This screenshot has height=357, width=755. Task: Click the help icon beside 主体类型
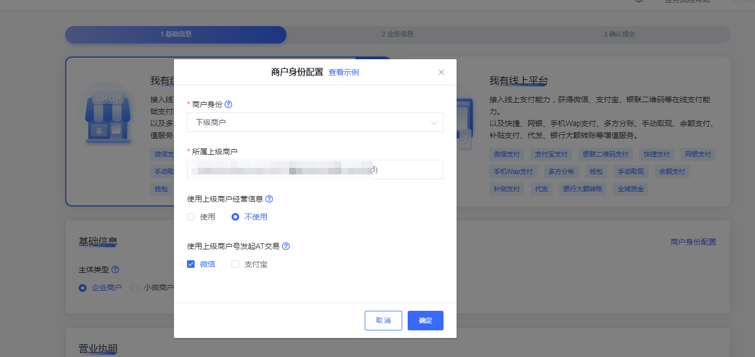(x=115, y=270)
